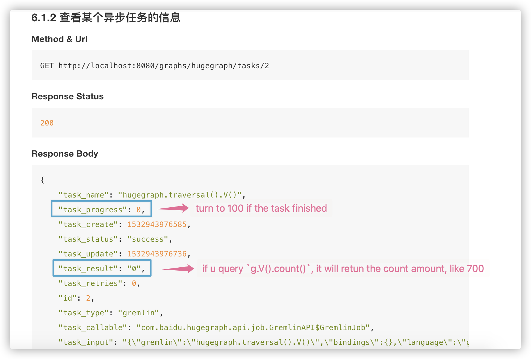Screen dimensions: 531x359
Task: Click the task_name value hugegraph.traversal().V()
Action: pyautogui.click(x=181, y=195)
